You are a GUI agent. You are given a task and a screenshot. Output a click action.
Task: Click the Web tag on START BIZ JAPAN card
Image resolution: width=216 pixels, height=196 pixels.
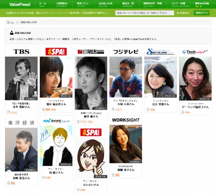tap(152, 109)
